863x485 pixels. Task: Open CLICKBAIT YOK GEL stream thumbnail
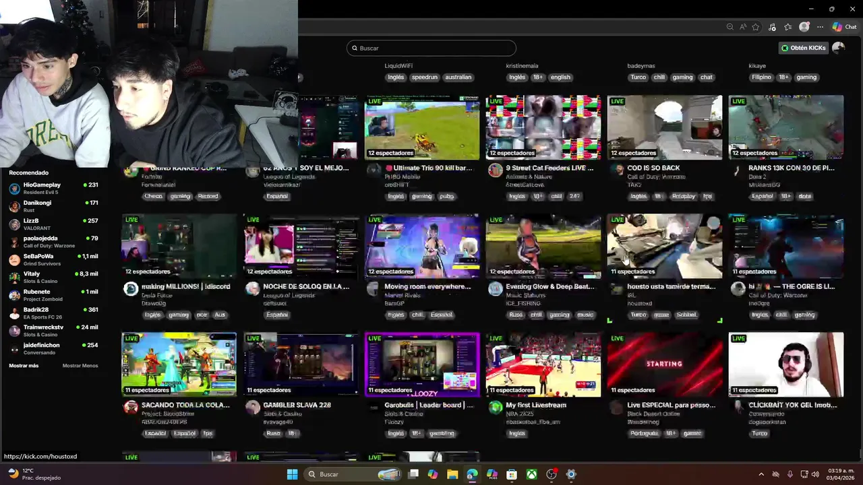click(x=786, y=364)
